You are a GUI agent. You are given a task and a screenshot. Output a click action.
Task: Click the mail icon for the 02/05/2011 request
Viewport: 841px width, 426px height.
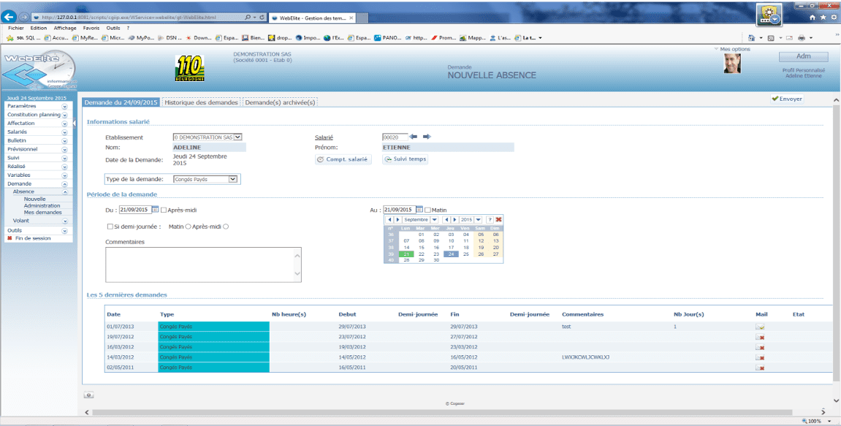point(759,368)
